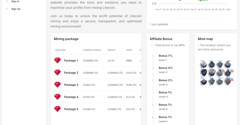Click the Sign Up sidebar icon
Image resolution: width=240 pixels, height=125 pixels.
pos(7,9)
